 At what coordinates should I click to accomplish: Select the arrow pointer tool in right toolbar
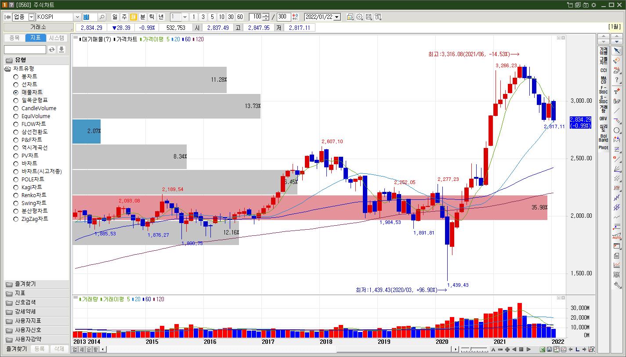click(x=617, y=51)
